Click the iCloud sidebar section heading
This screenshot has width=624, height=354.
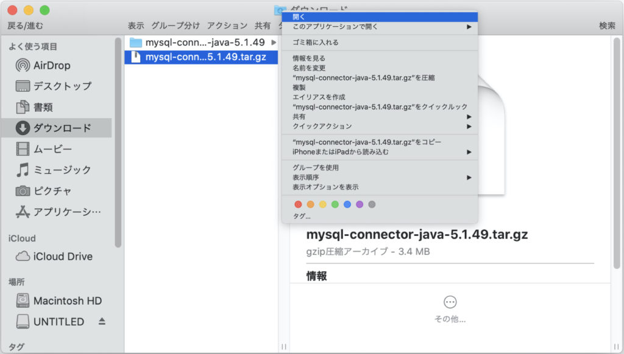[22, 238]
